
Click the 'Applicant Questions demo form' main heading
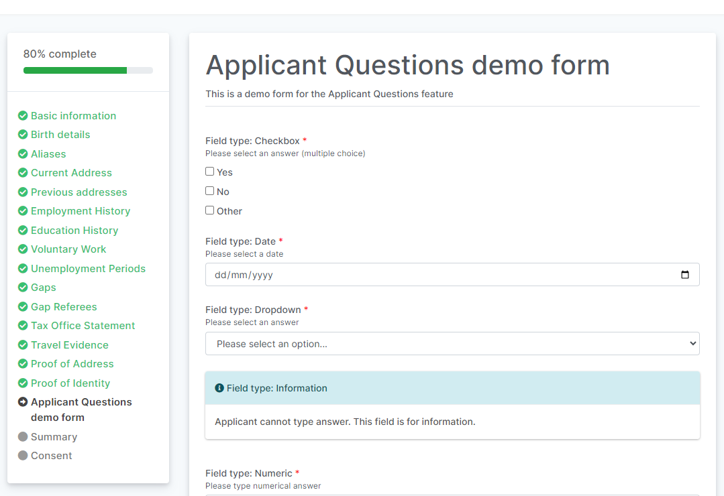tap(408, 65)
